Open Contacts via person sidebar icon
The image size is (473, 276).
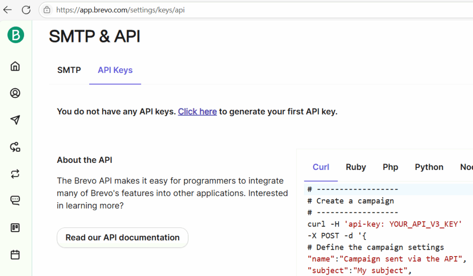click(x=15, y=93)
